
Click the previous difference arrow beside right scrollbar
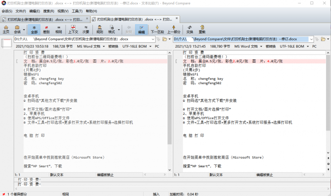pos(328,158)
